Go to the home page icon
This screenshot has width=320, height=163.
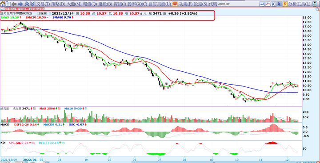[x=3, y=4]
